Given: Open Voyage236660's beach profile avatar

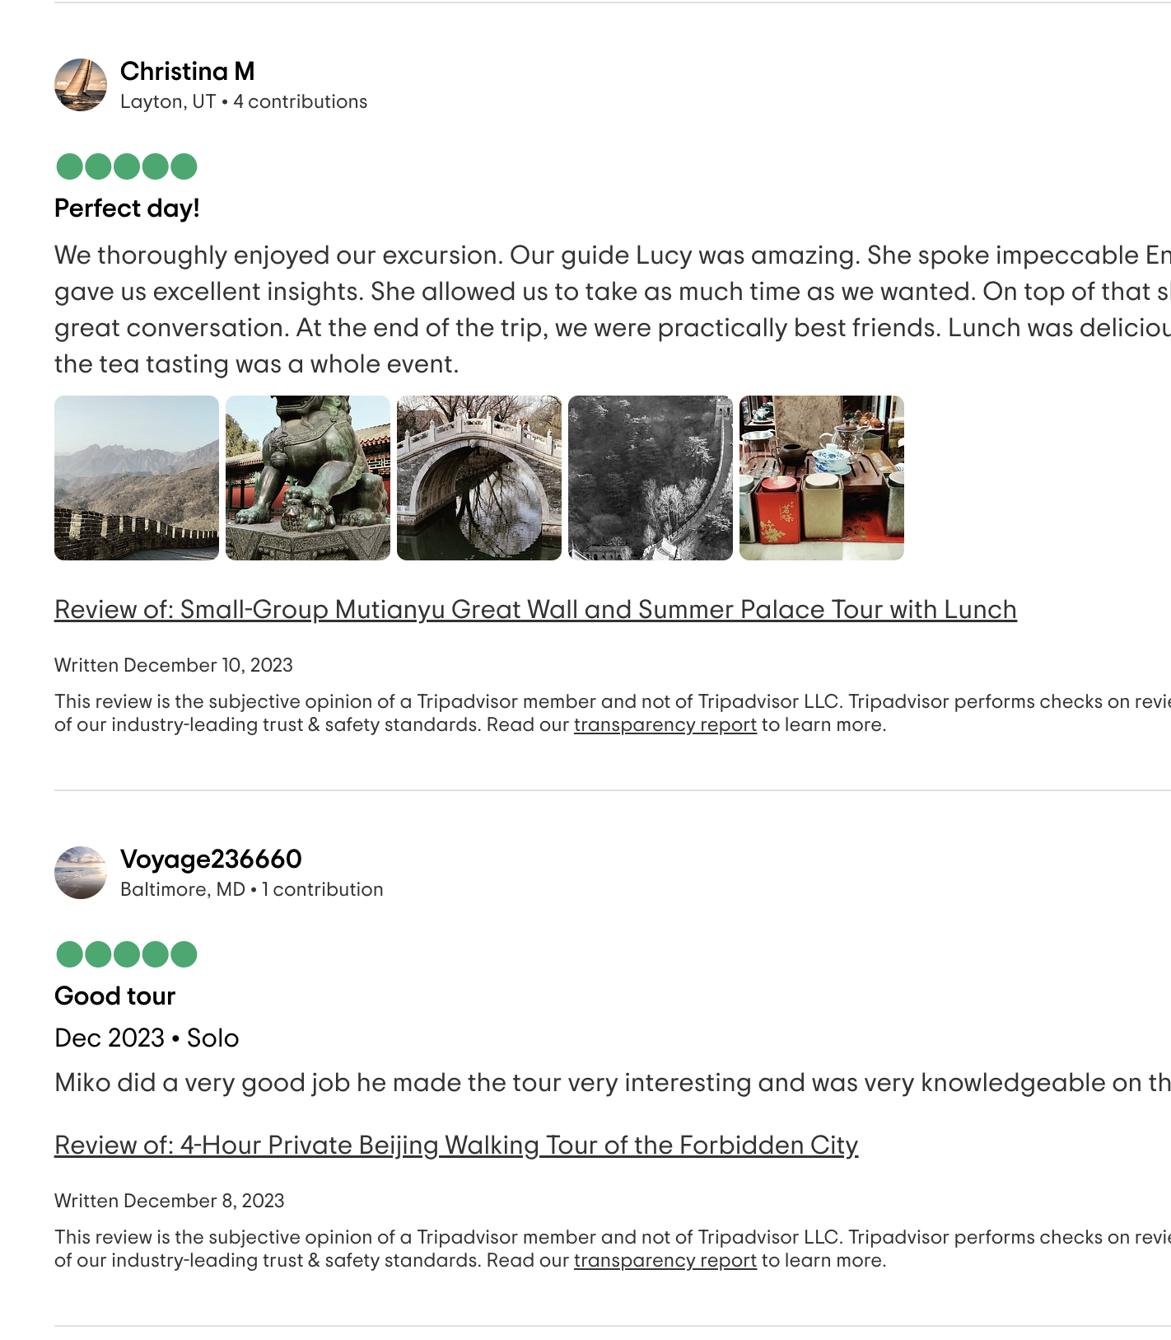Looking at the screenshot, I should pyautogui.click(x=81, y=873).
